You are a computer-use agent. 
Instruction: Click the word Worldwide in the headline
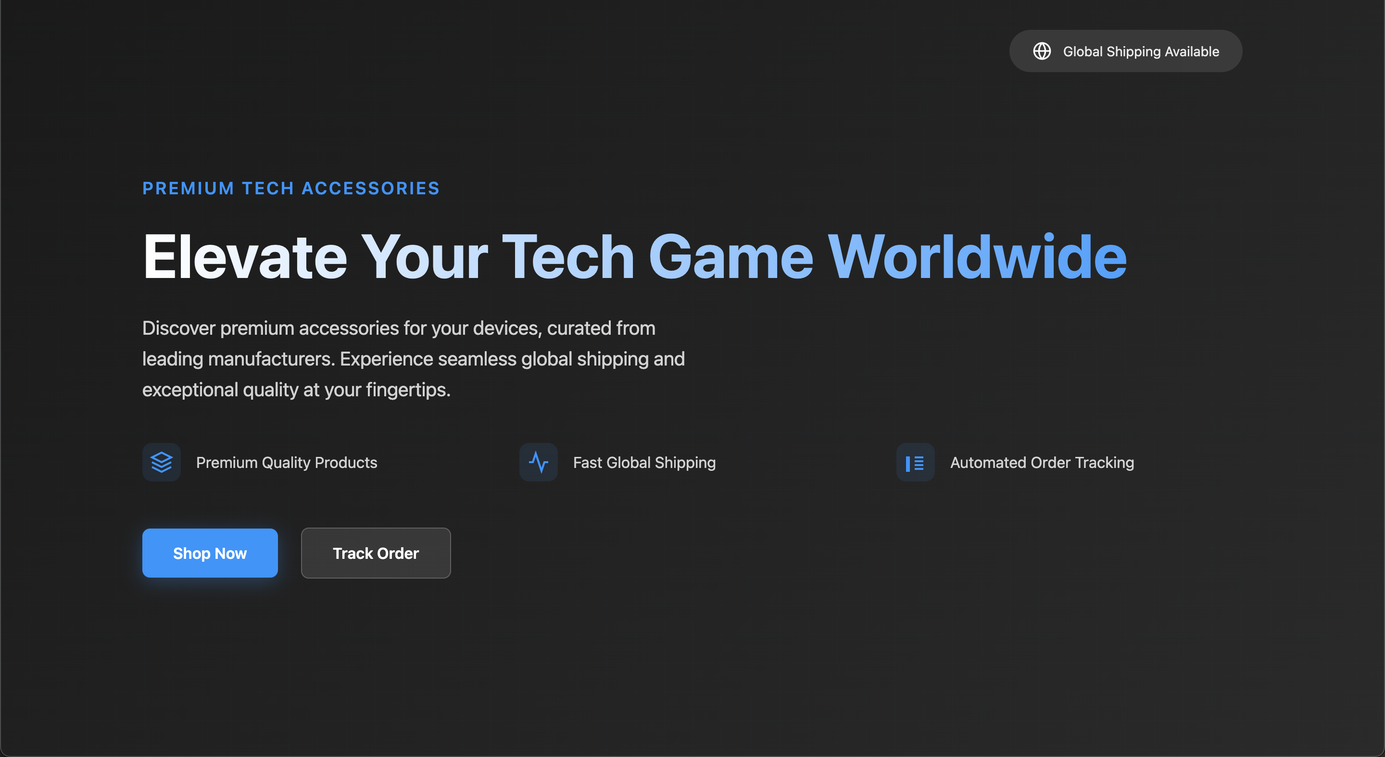[x=976, y=257]
